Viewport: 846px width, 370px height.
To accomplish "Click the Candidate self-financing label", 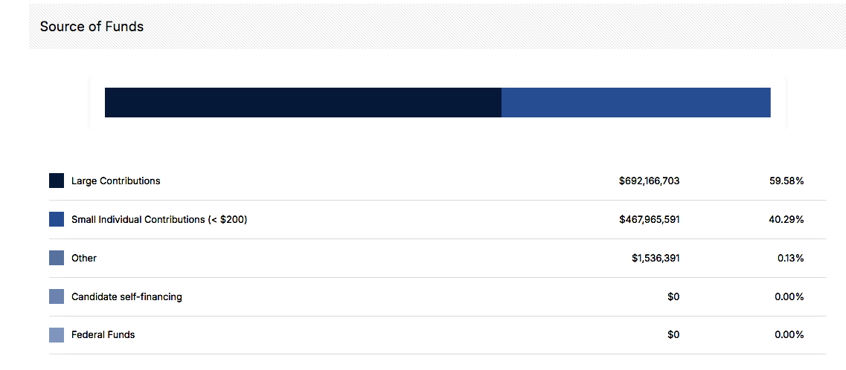I will tap(126, 296).
